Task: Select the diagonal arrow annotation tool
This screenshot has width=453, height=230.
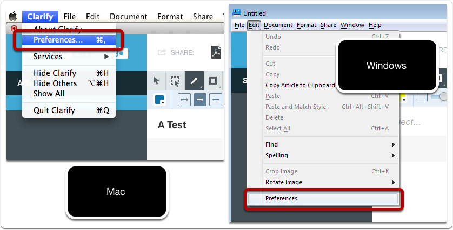Action: click(194, 81)
